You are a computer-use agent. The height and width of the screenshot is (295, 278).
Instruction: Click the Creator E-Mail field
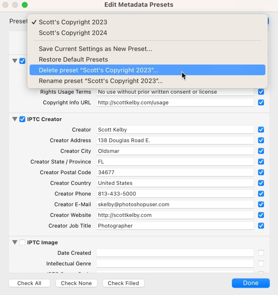point(175,204)
